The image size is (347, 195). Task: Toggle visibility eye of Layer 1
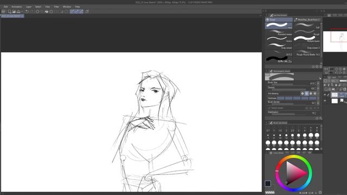[325, 95]
